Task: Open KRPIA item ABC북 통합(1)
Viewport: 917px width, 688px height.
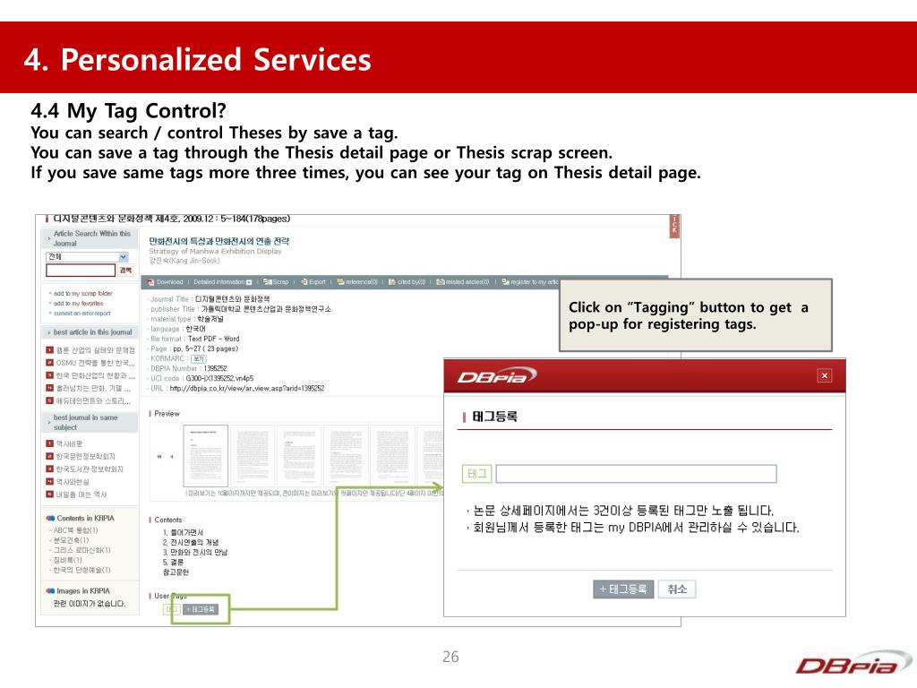Action: click(x=75, y=530)
